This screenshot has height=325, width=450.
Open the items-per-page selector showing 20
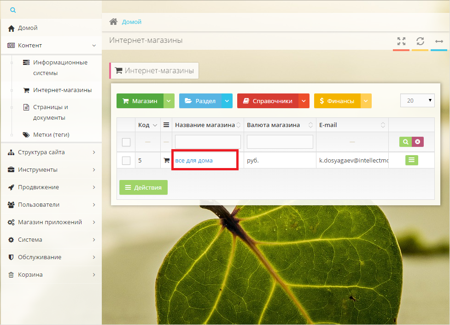pyautogui.click(x=417, y=100)
